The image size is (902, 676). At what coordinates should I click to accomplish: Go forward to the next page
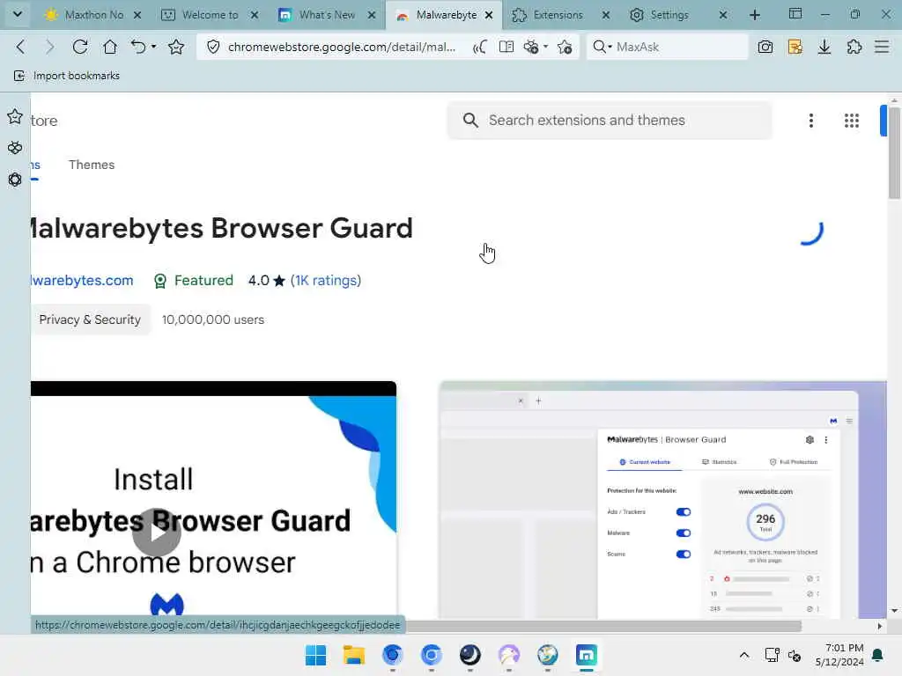(50, 47)
